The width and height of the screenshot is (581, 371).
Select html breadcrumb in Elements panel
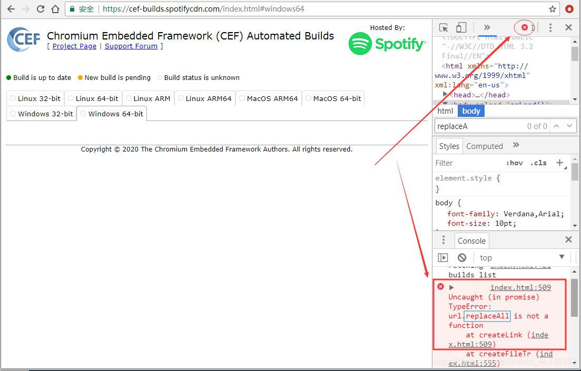pos(445,111)
